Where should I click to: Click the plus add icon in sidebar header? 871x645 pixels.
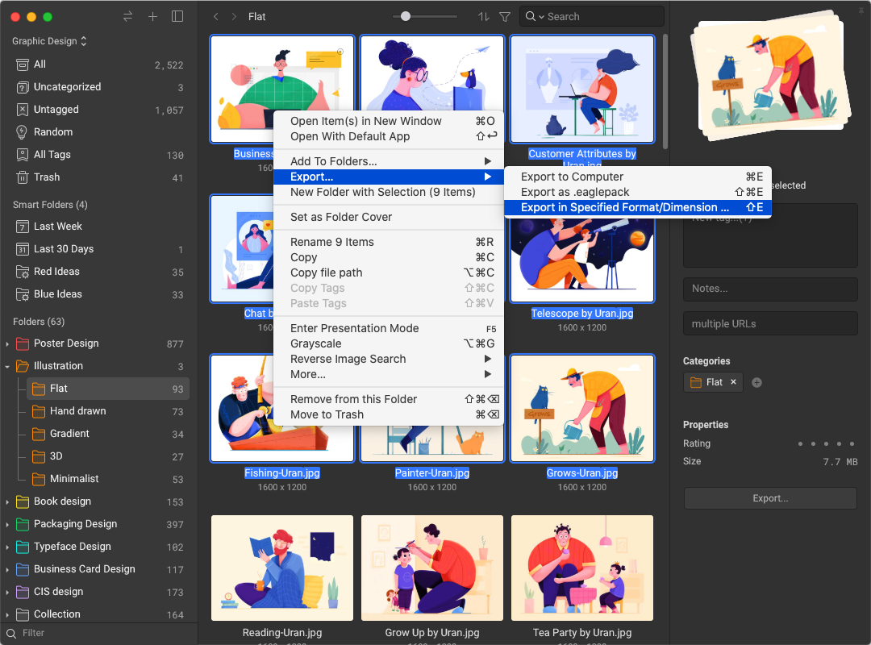[x=152, y=17]
